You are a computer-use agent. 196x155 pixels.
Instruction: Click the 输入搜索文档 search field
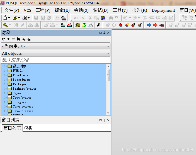click(x=56, y=60)
